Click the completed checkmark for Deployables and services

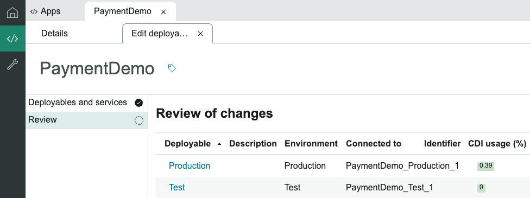click(x=138, y=103)
